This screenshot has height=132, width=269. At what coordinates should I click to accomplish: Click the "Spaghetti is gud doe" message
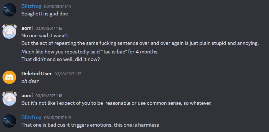(x=45, y=14)
